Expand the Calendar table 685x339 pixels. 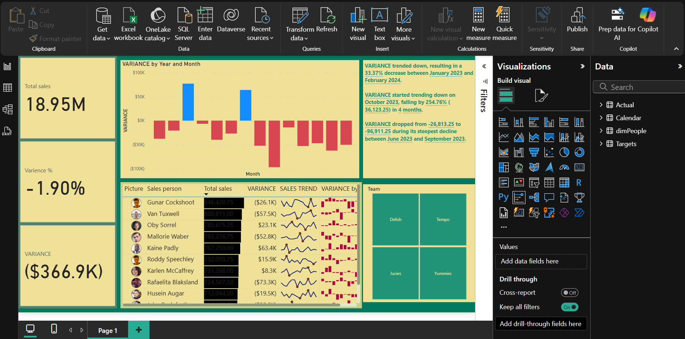601,118
